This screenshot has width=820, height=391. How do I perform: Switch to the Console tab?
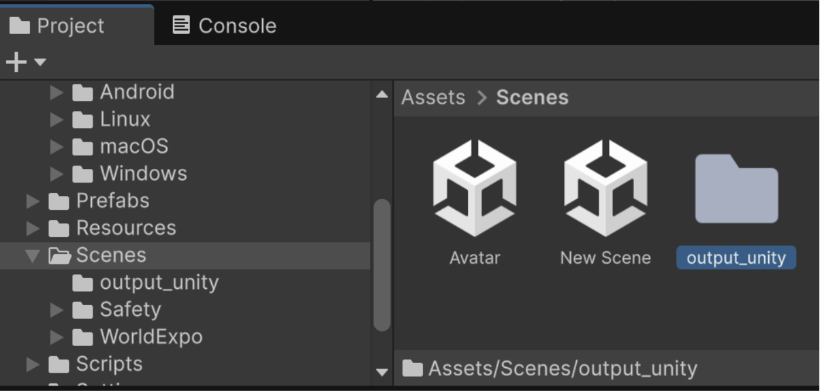224,26
